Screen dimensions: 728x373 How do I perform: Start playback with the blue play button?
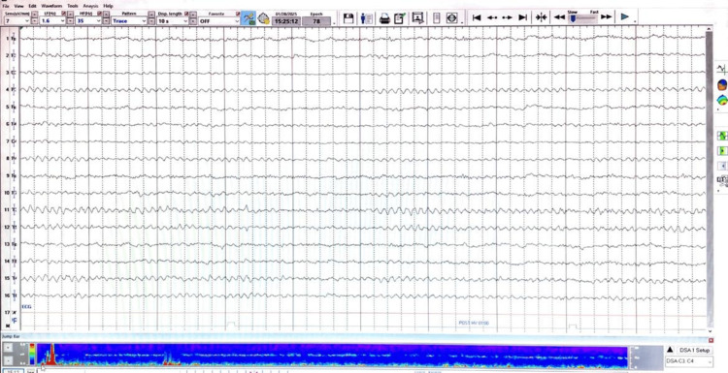(625, 17)
